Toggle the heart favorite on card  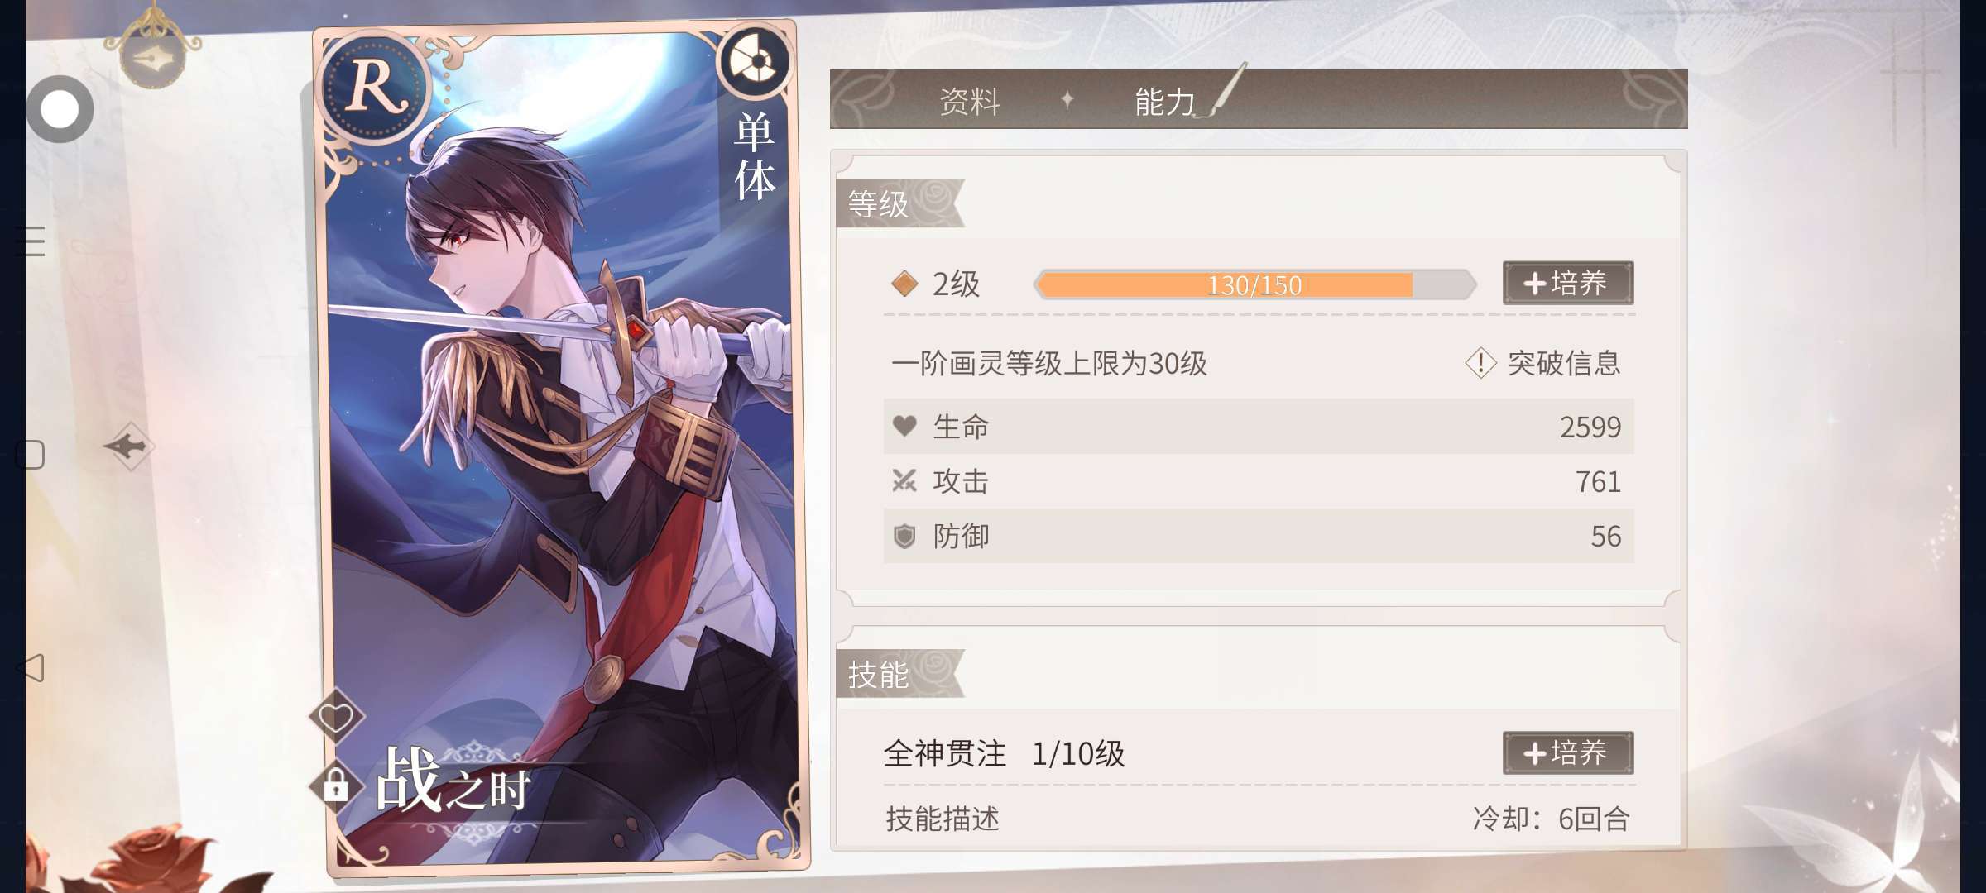click(x=336, y=716)
